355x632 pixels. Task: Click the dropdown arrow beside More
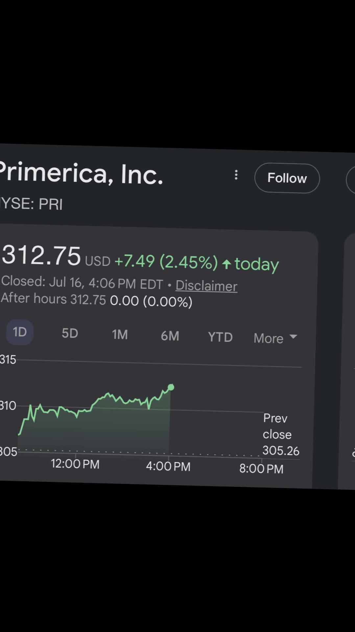tap(293, 337)
